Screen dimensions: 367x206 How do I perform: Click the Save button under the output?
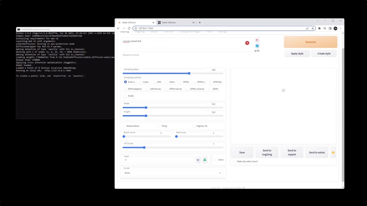(x=242, y=152)
